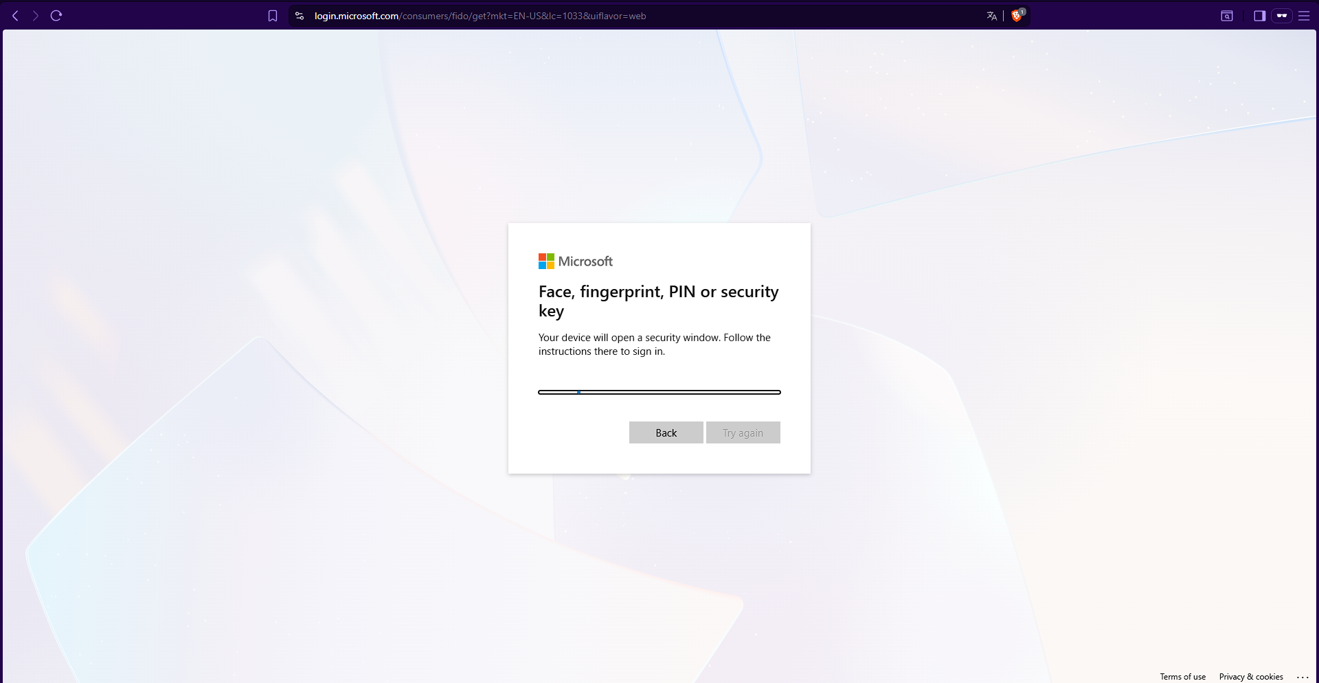
Task: Reload the Microsoft login page
Action: pyautogui.click(x=56, y=16)
